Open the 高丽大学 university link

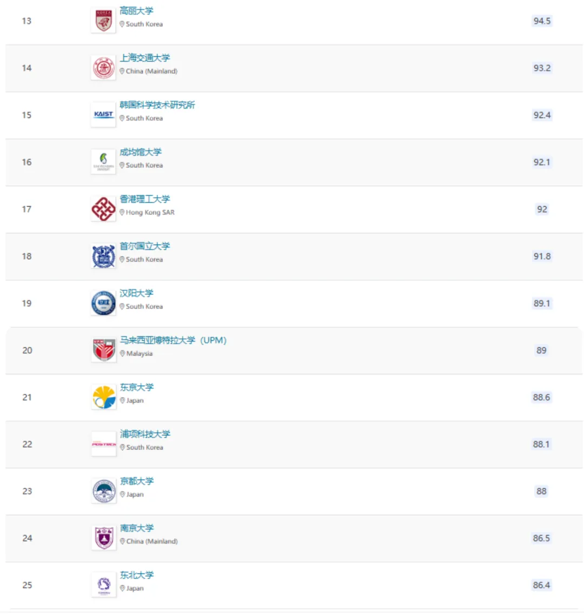(x=136, y=11)
